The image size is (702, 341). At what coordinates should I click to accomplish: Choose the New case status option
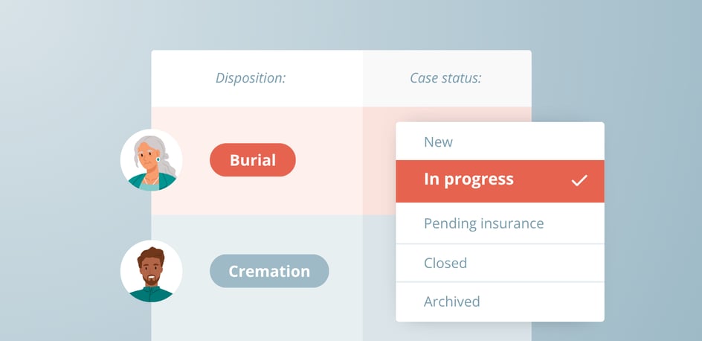click(x=438, y=141)
